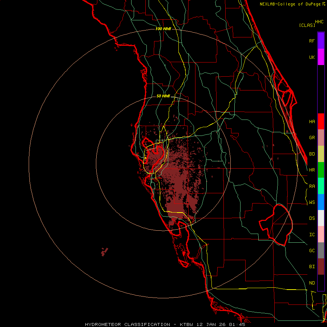Click the isolated brown echo offshore southwest
The width and height of the screenshot is (327, 327).
pyautogui.click(x=104, y=252)
